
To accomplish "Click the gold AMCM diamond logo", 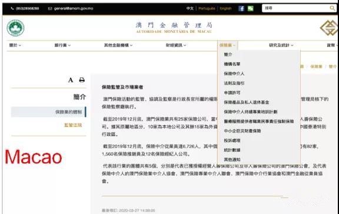I will pos(329,28).
